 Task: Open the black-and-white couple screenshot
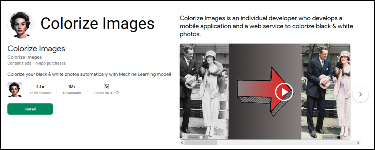point(204,91)
